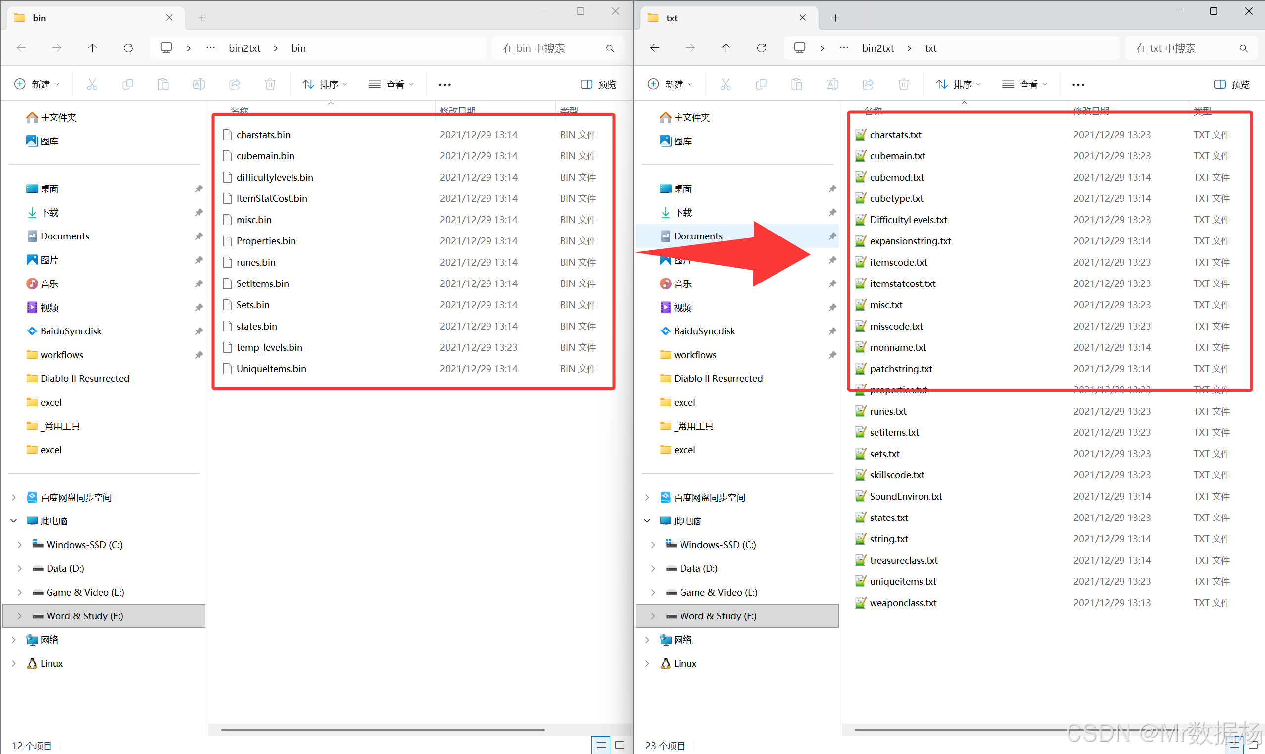
Task: Click refresh icon in bin window
Action: (128, 48)
